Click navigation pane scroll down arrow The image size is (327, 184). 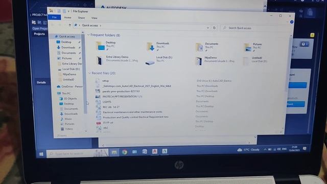pos(86,131)
